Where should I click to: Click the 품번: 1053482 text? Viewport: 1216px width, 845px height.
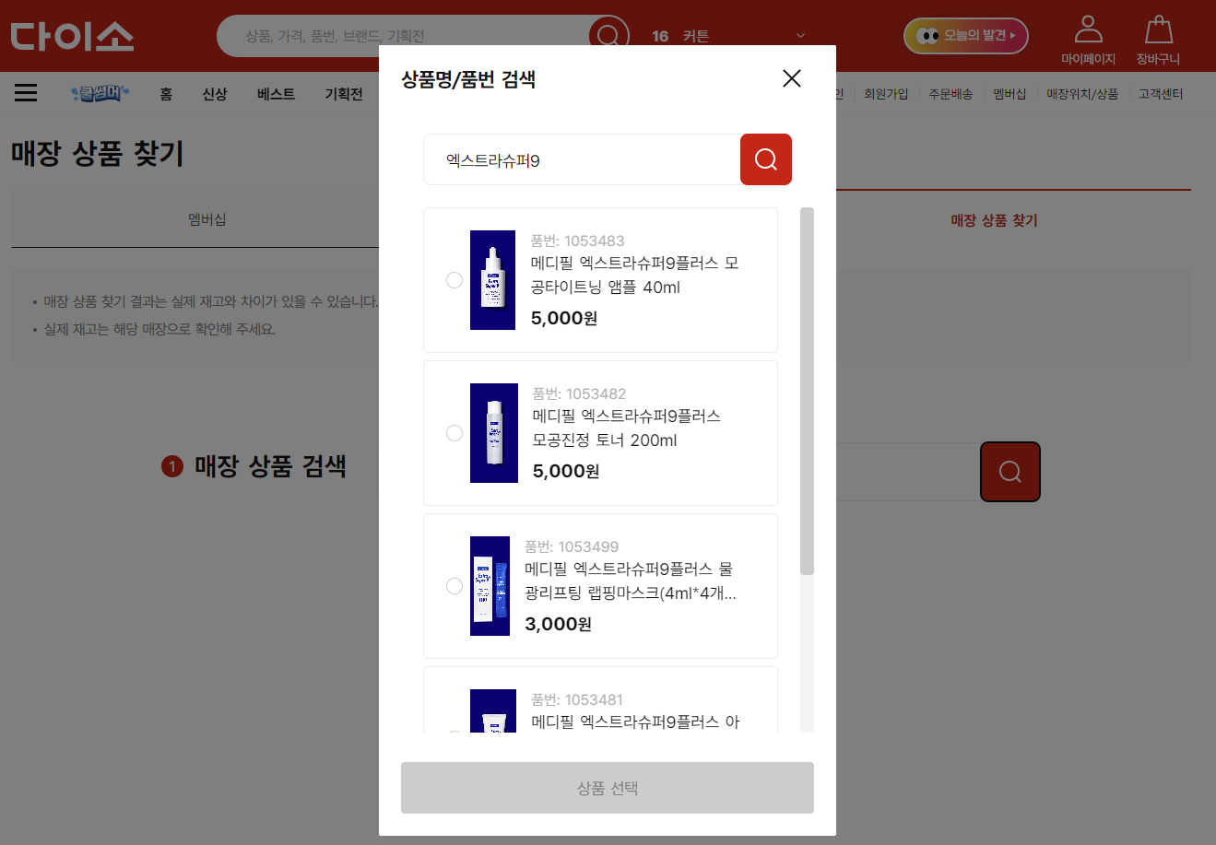coord(579,393)
